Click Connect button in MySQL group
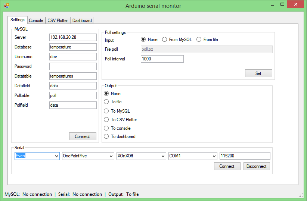307x201 pixels. (x=83, y=136)
